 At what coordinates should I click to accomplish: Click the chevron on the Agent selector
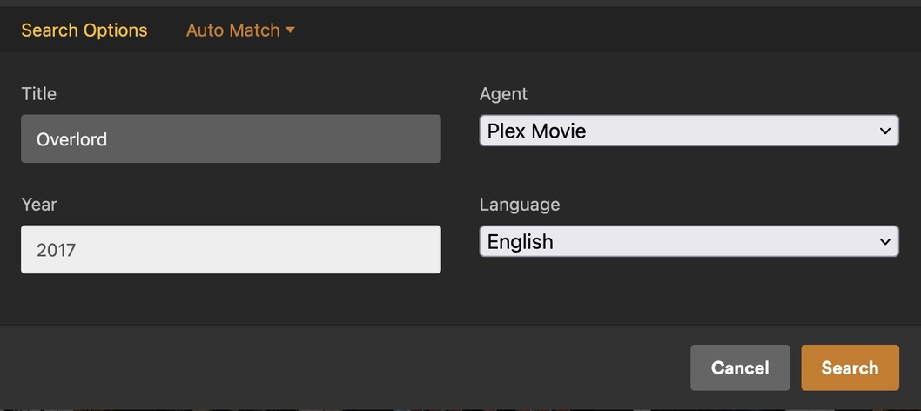click(884, 131)
